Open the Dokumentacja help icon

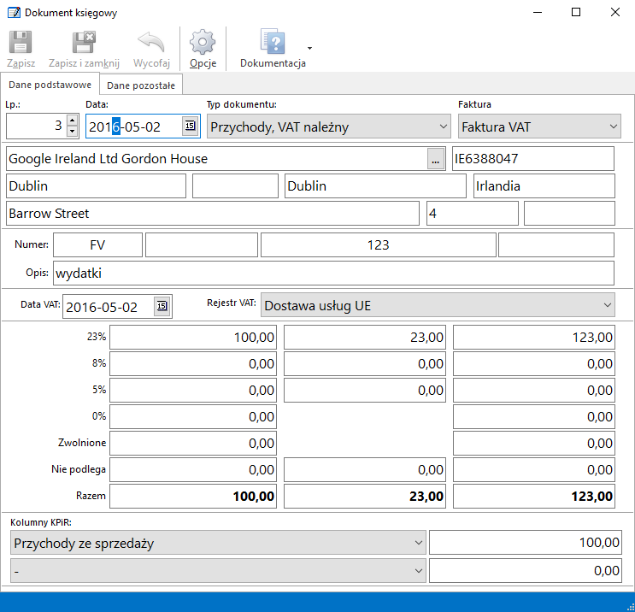tap(272, 44)
